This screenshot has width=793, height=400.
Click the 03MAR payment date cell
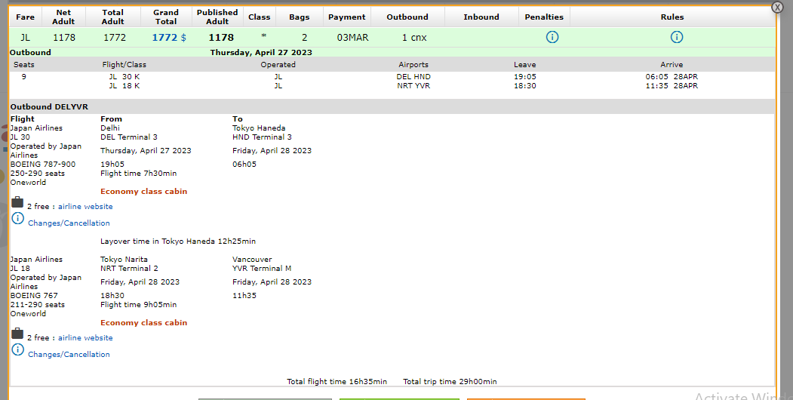coord(352,37)
